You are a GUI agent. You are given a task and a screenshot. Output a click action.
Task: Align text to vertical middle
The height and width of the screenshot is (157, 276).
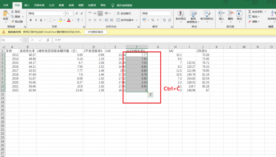[x=95, y=13]
